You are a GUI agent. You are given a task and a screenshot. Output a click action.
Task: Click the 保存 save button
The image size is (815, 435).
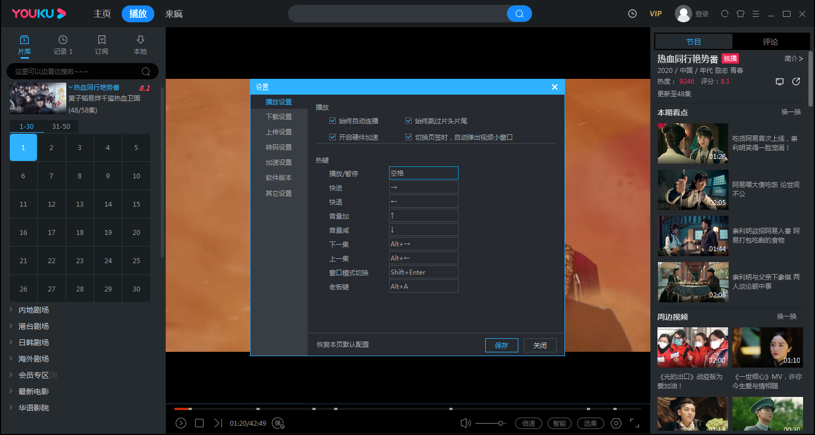click(501, 345)
